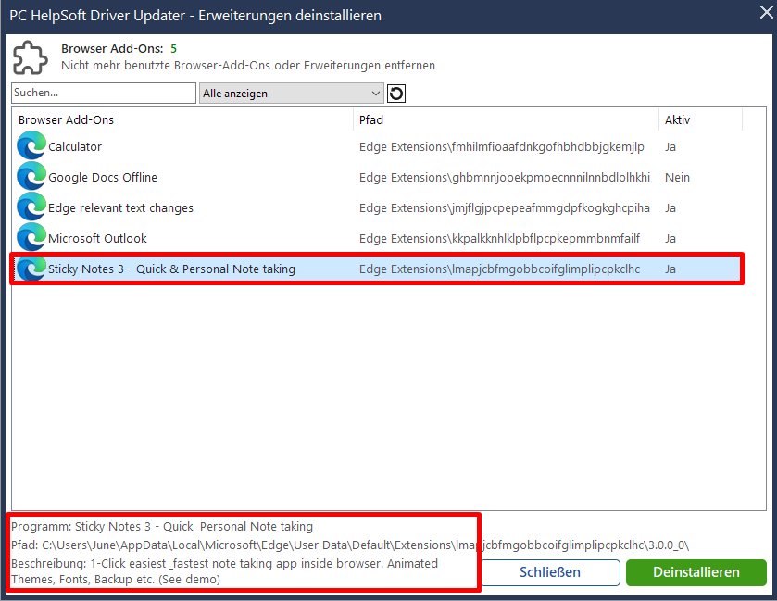The image size is (777, 601).
Task: Click the Programm: Sticky Notes 3 detail line
Action: [x=162, y=526]
